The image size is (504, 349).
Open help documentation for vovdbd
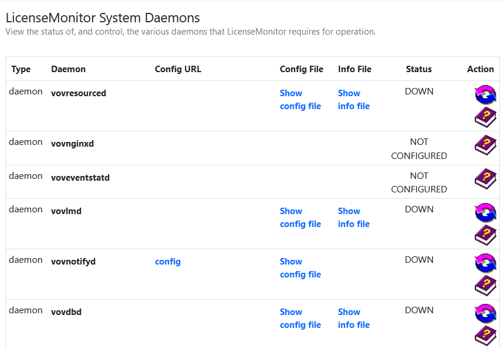485,335
